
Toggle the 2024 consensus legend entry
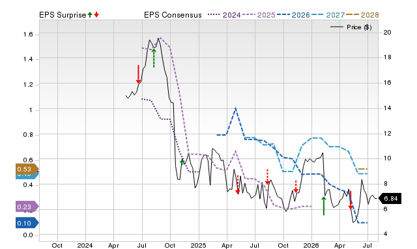click(x=224, y=15)
